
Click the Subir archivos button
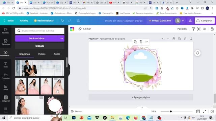37,38
